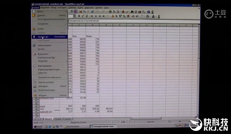Sort descending with the Z-A toolbar icon
Viewport: 231px width, 134px height.
coord(118,12)
